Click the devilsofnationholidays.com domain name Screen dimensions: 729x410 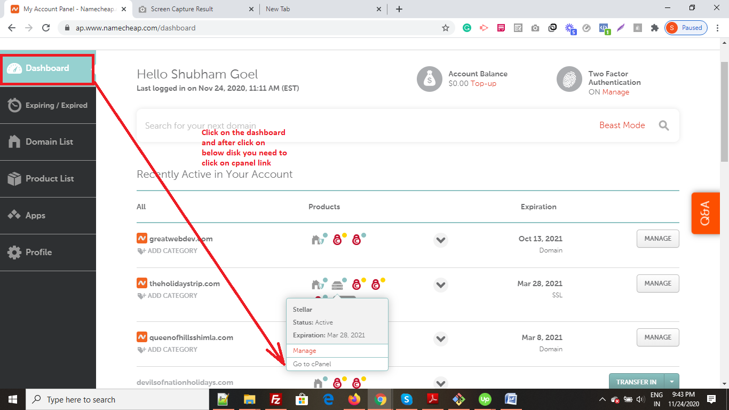pyautogui.click(x=185, y=382)
